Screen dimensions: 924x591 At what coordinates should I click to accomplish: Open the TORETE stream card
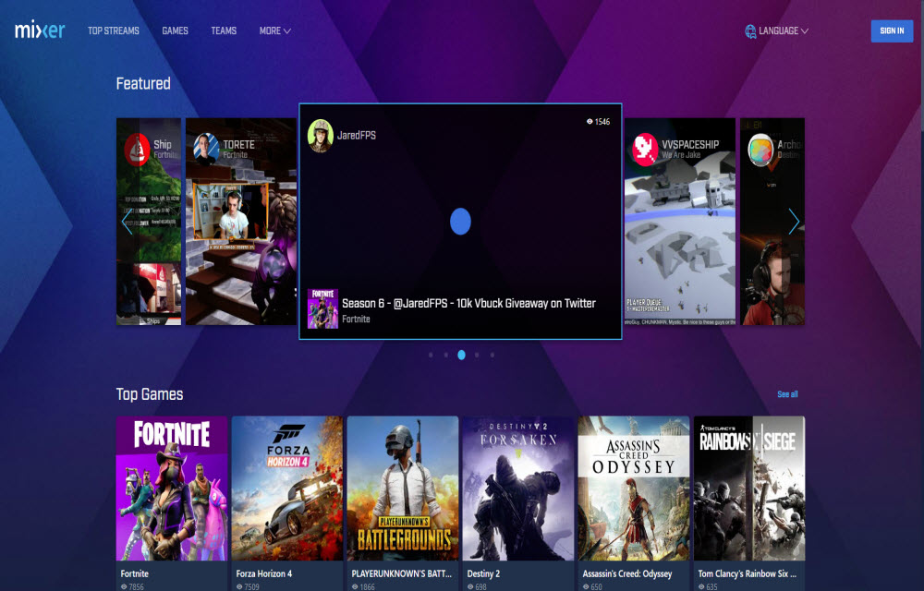(x=241, y=222)
